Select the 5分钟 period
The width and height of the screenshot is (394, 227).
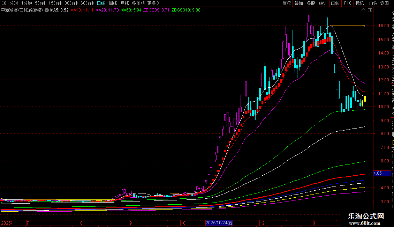point(40,3)
